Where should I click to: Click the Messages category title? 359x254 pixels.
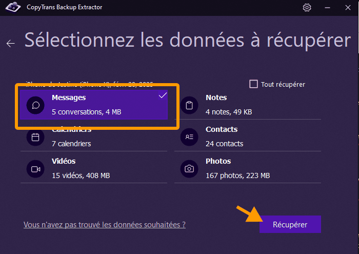tap(69, 97)
